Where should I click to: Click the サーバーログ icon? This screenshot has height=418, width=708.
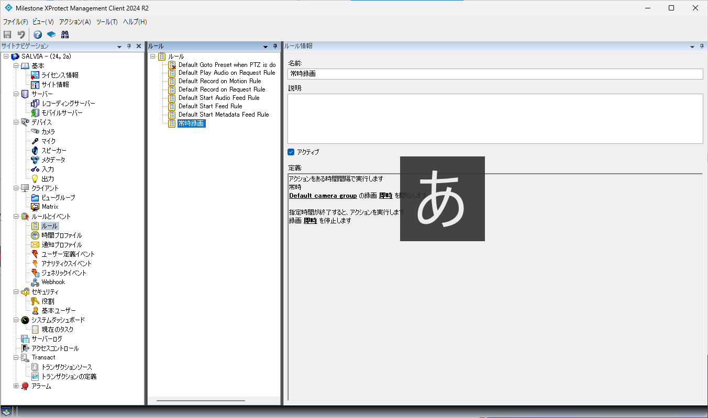tap(25, 339)
